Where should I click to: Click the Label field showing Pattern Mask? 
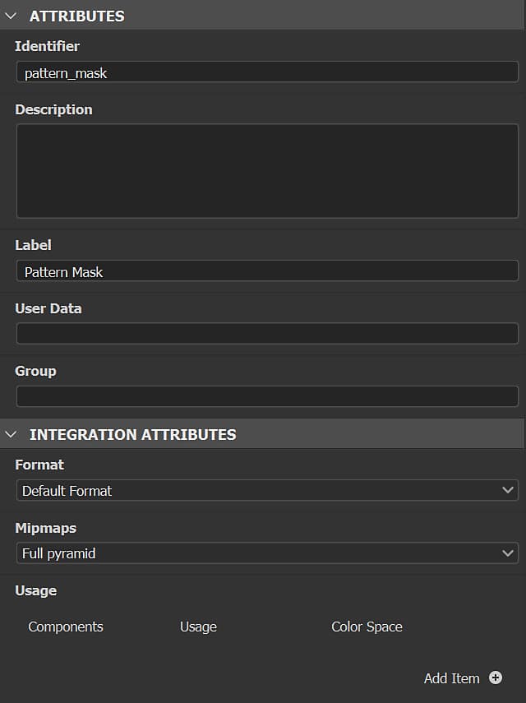(267, 271)
